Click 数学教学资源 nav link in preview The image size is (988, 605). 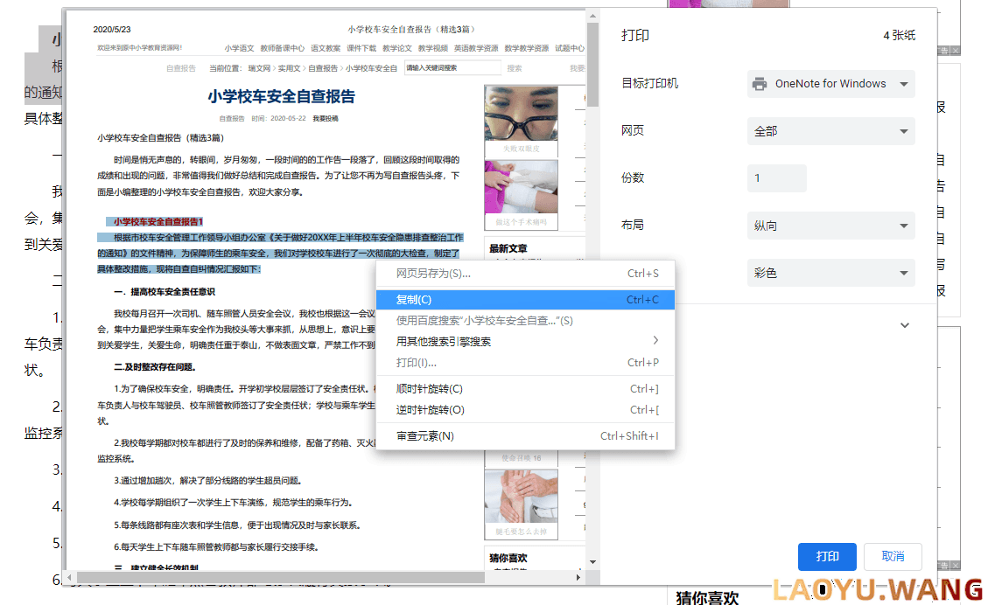pyautogui.click(x=527, y=48)
